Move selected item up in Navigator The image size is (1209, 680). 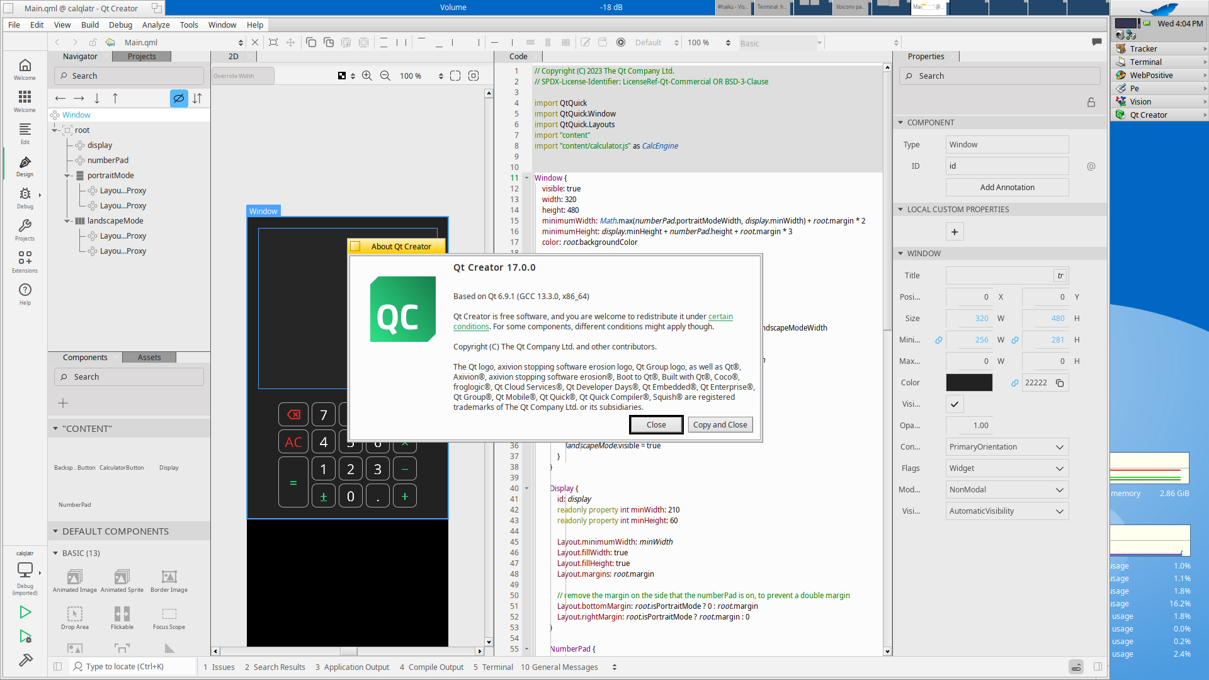(115, 98)
